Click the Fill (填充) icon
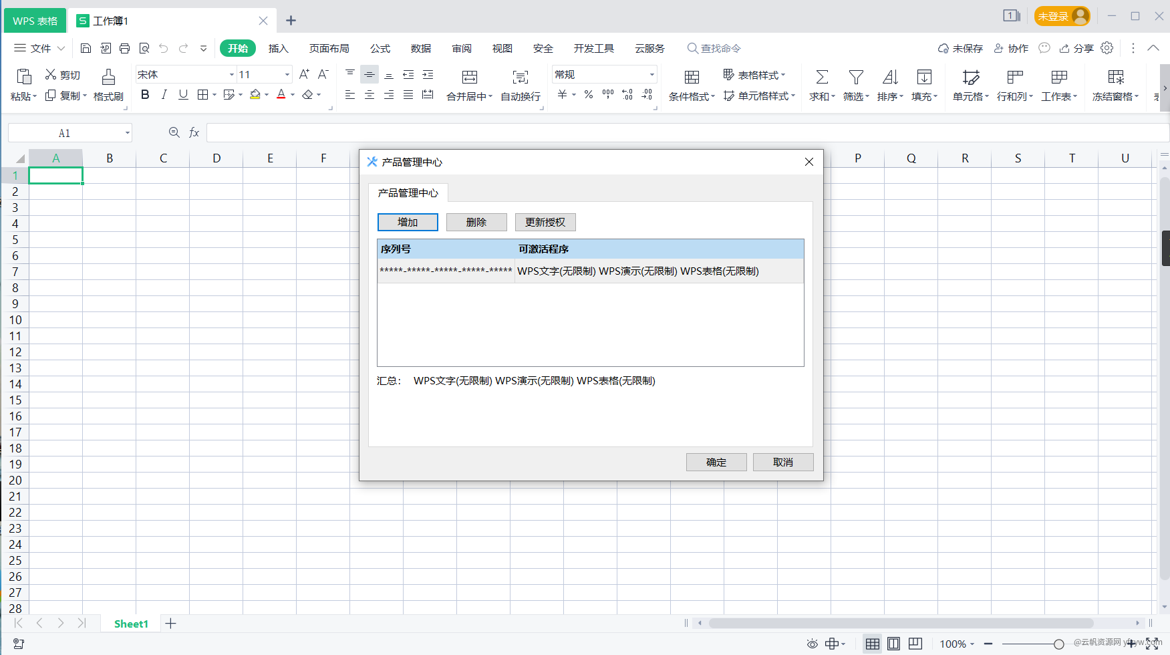1170x655 pixels. click(924, 77)
